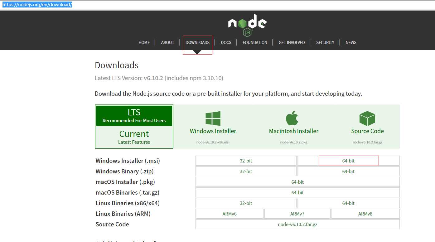The width and height of the screenshot is (435, 242).
Task: Click the Node.js logo
Action: 247,25
